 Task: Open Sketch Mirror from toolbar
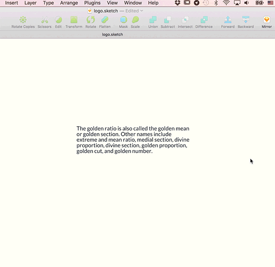tap(267, 20)
